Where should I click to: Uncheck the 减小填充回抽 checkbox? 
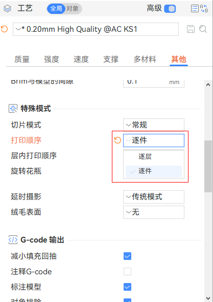(x=127, y=256)
